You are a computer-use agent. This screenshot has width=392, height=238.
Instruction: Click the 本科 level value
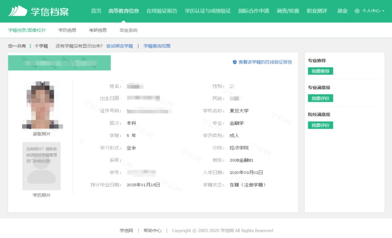coord(131,123)
